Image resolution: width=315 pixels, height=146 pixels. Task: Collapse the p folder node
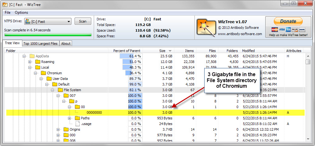[x=64, y=101]
